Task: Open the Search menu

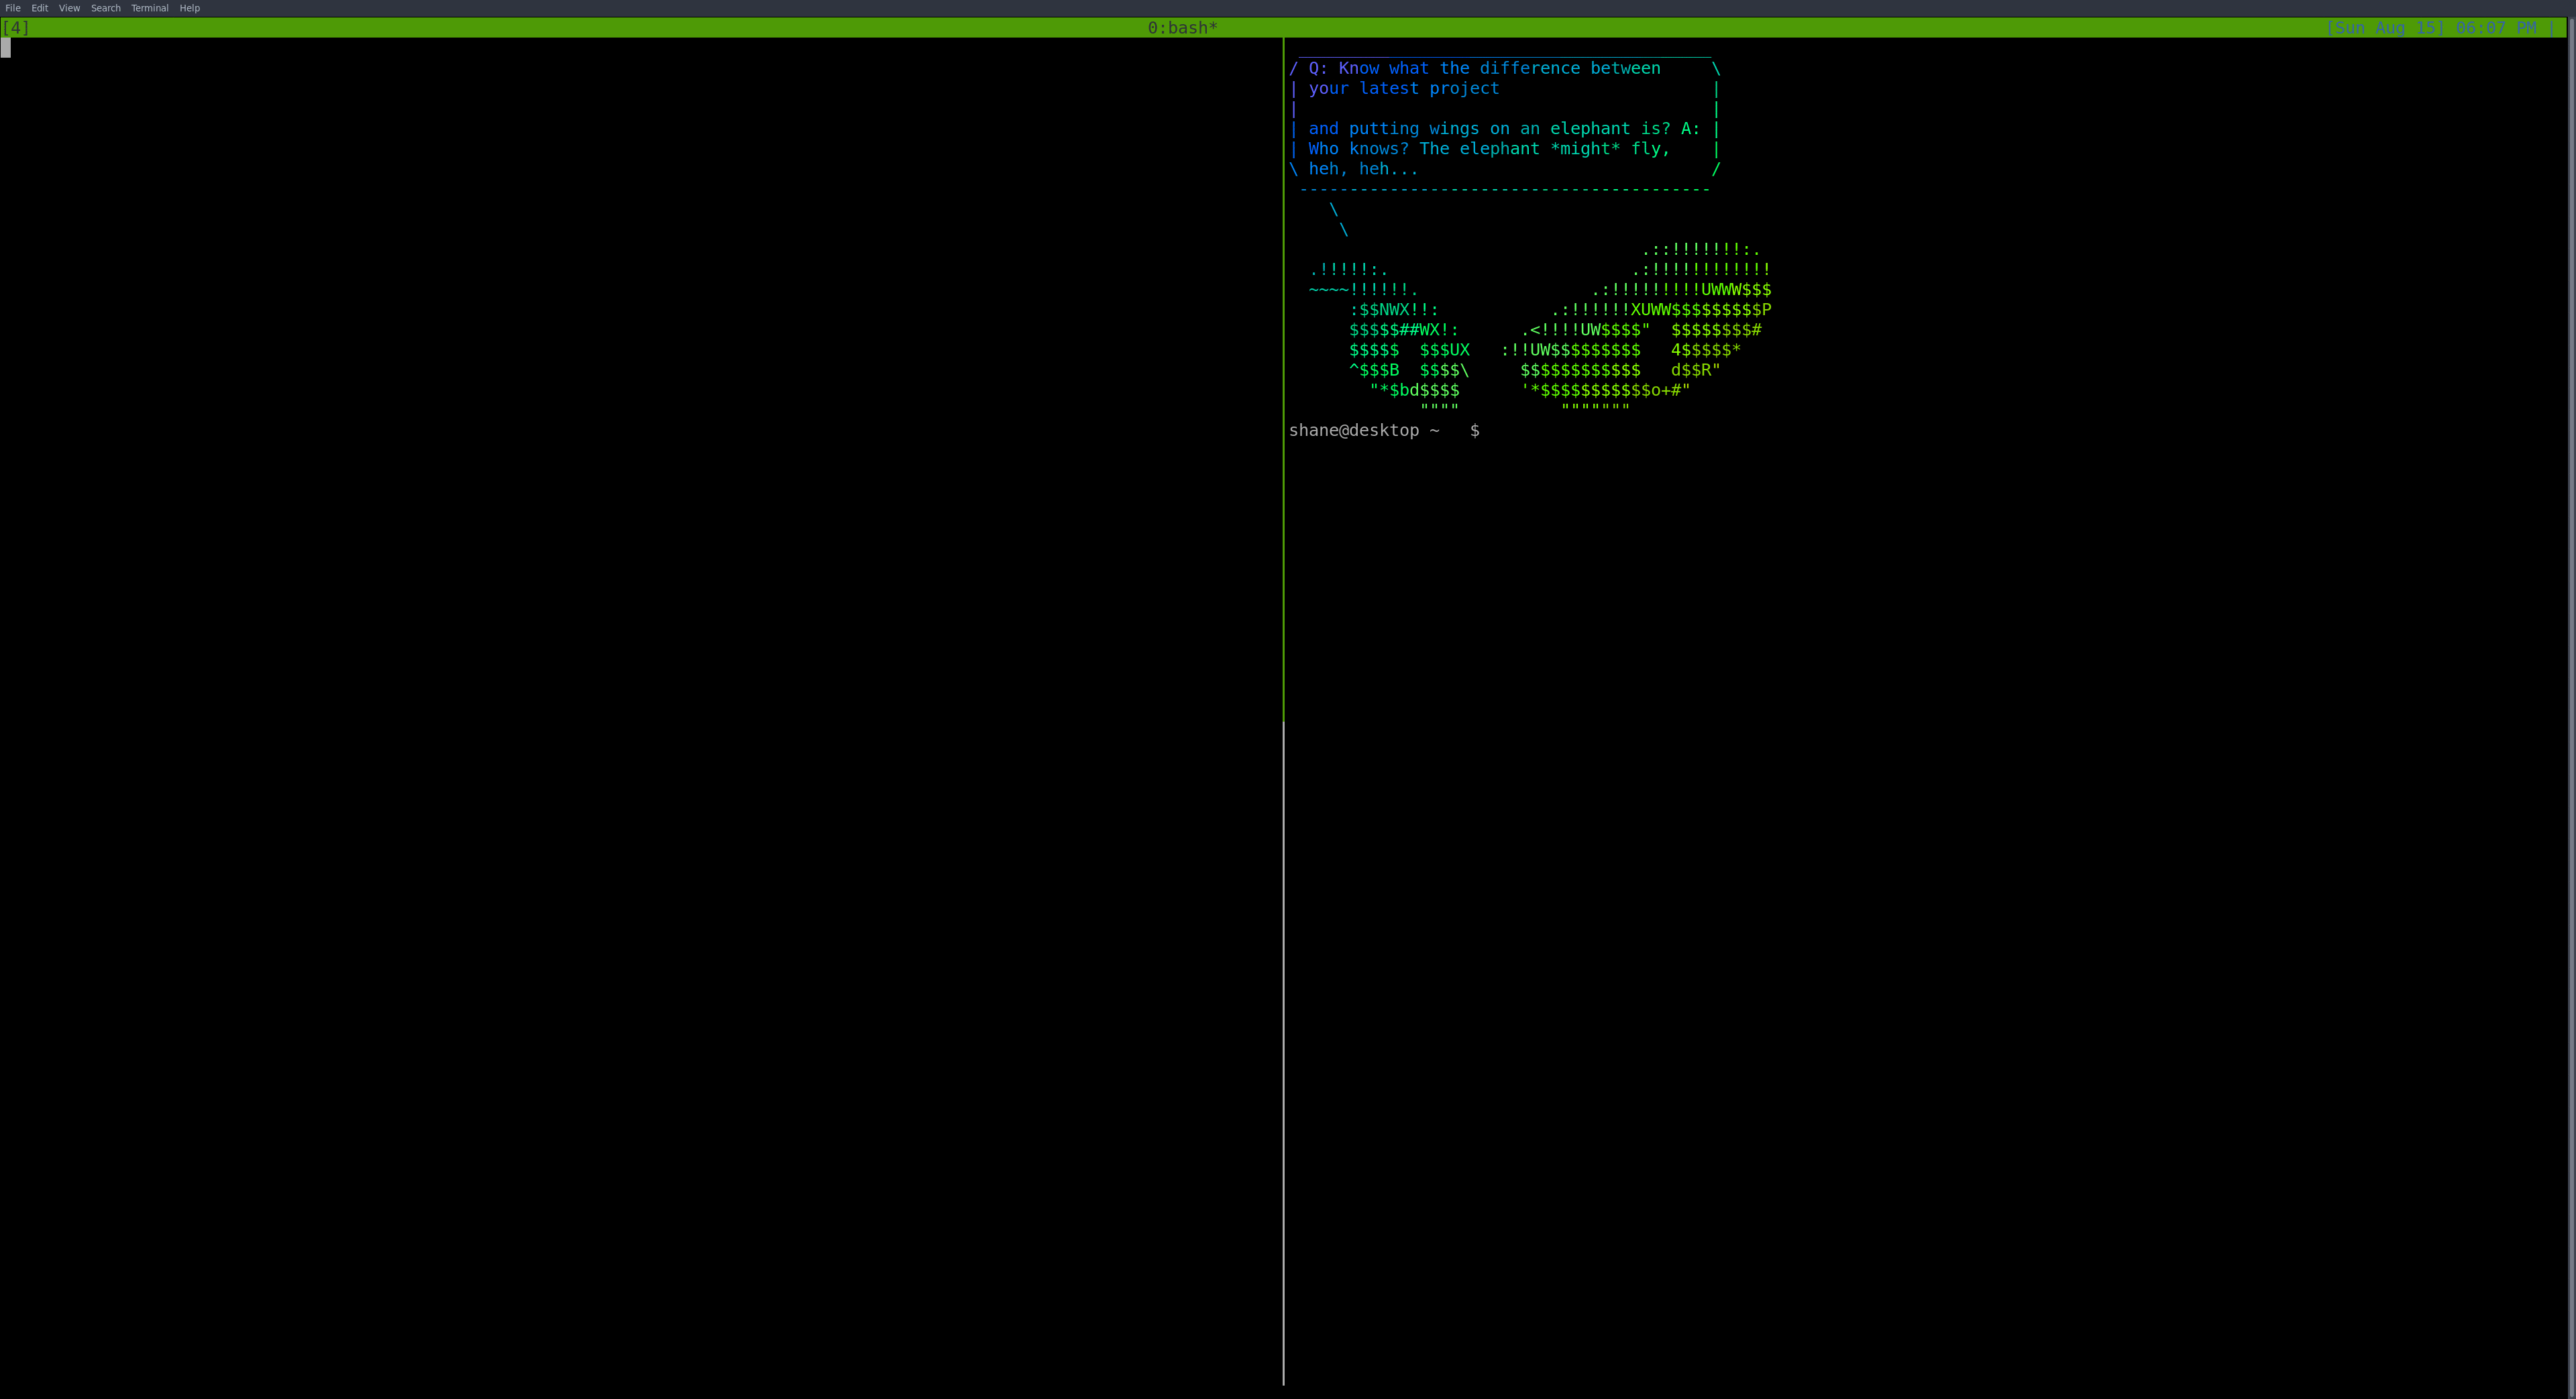Action: pyautogui.click(x=106, y=8)
